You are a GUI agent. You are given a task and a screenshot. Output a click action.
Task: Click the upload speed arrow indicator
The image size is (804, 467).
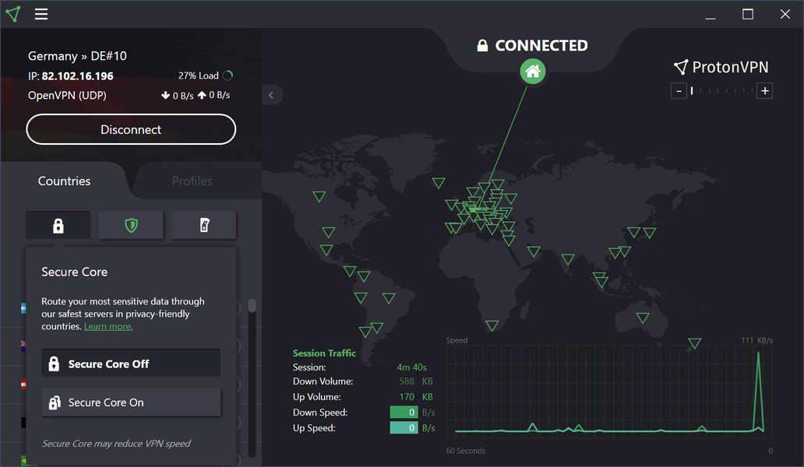(202, 95)
